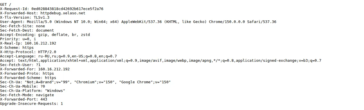Click the Sec-Fetch-Site: none line

point(22,26)
